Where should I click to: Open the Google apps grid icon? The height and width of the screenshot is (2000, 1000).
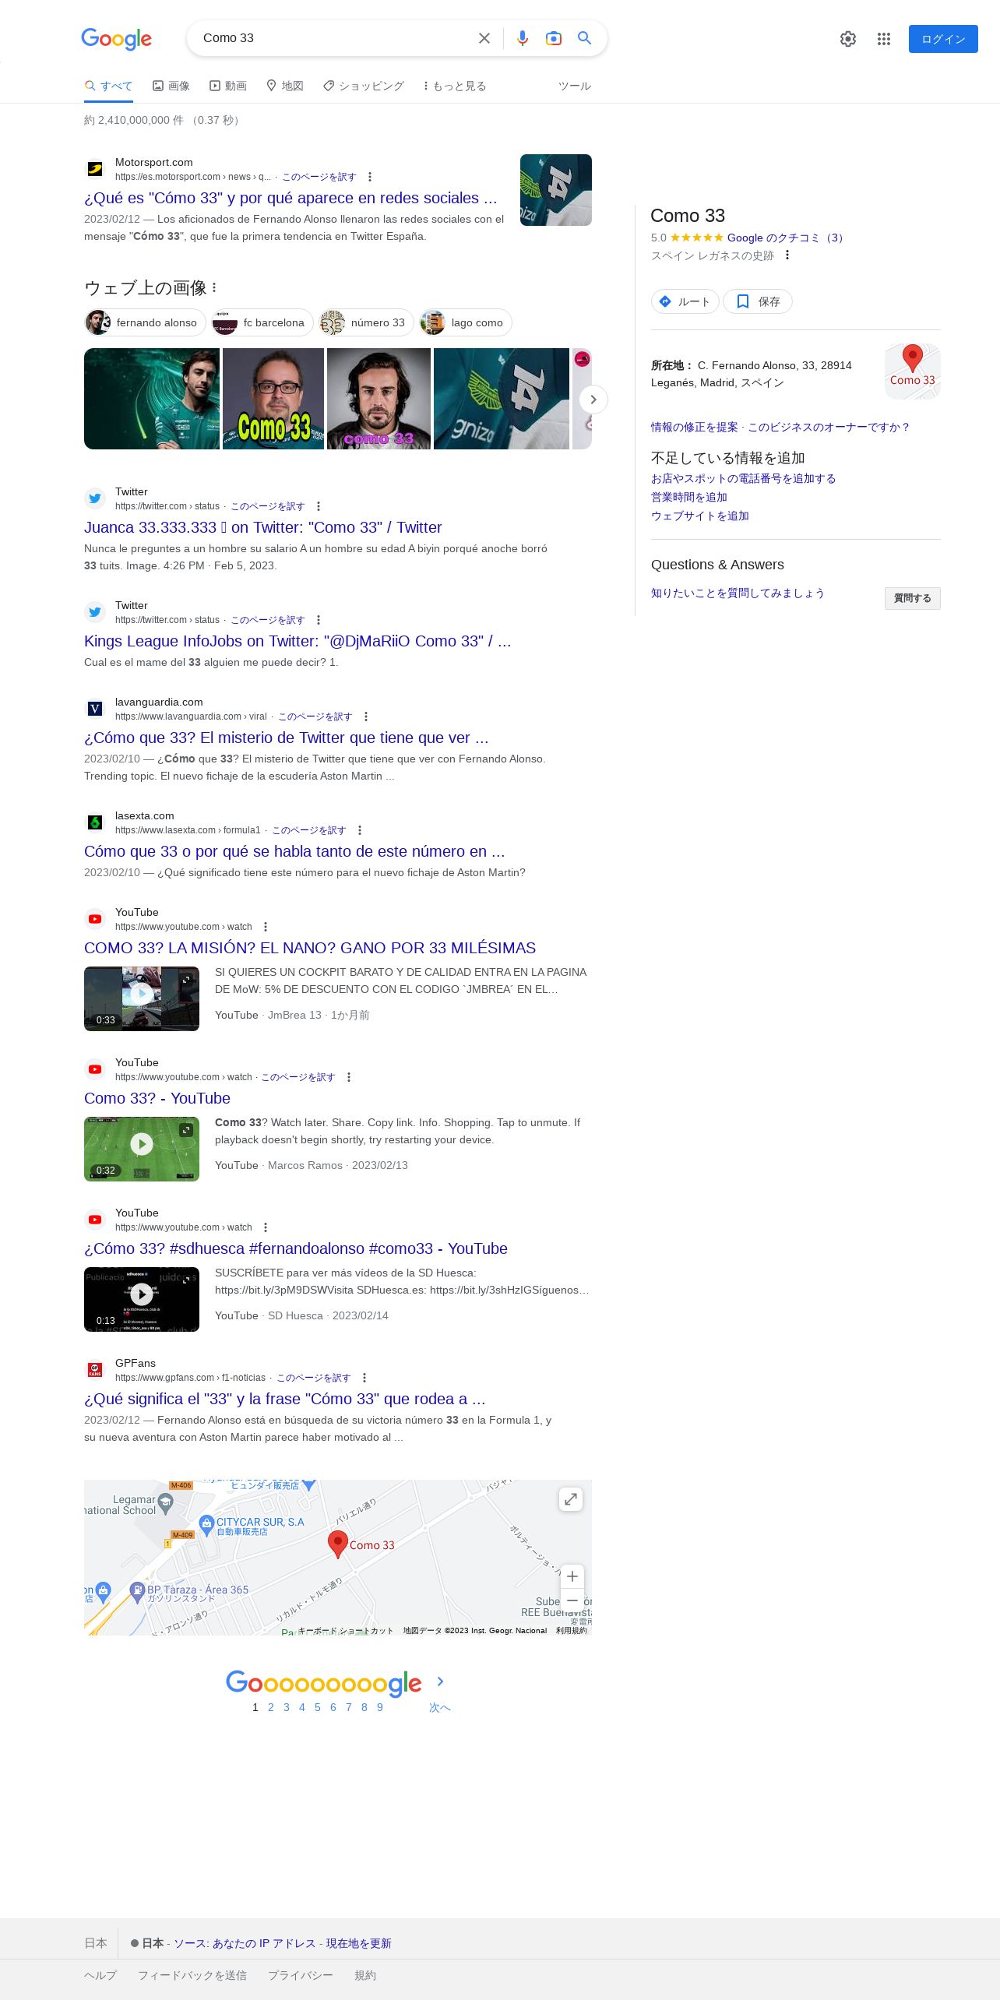click(x=883, y=39)
